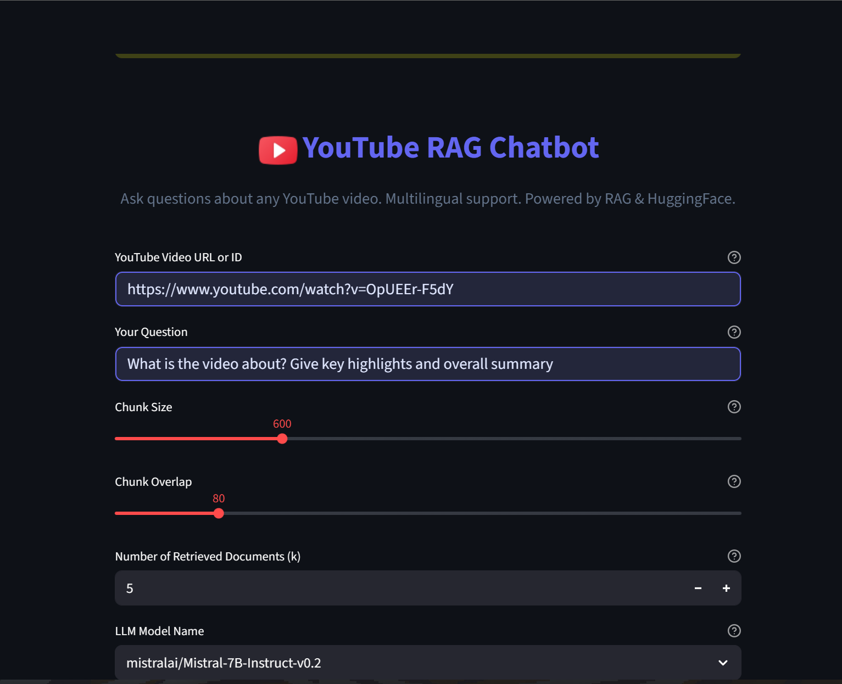This screenshot has width=842, height=684.
Task: Click the YouTube RAG Chatbot heading
Action: pos(450,148)
